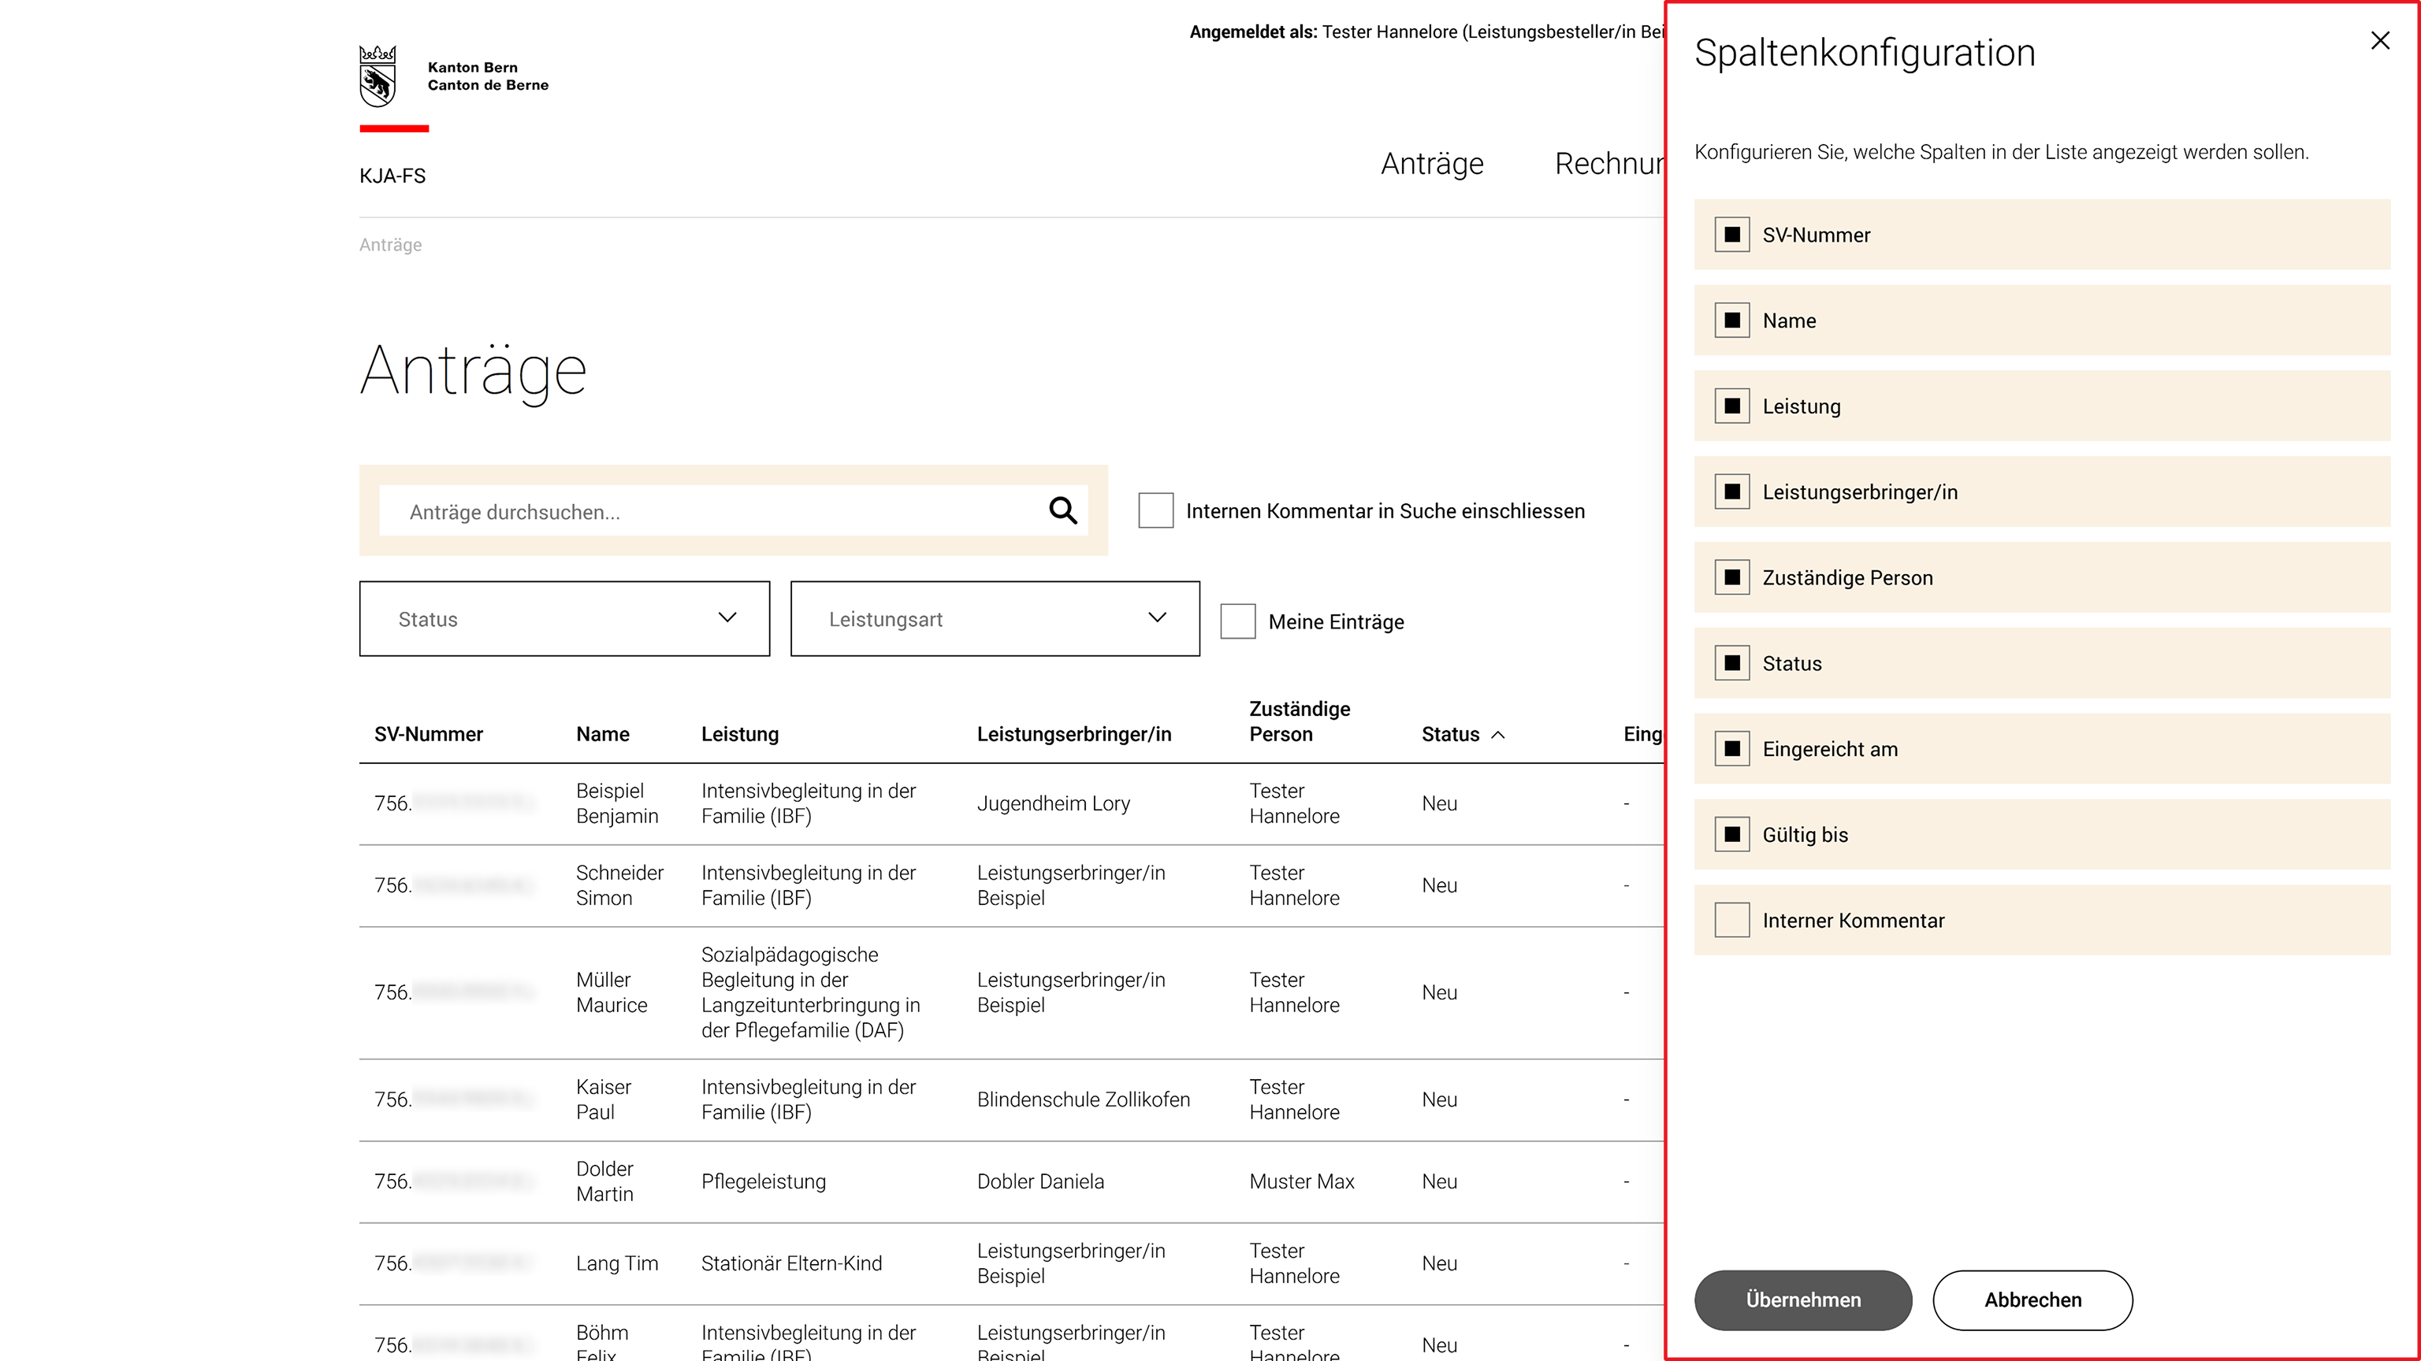
Task: Click the Übernehmen button
Action: [x=1802, y=1300]
